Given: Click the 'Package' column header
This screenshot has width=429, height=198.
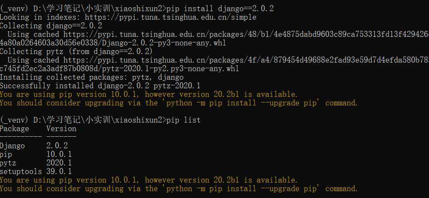Looking at the screenshot, I should [15, 129].
